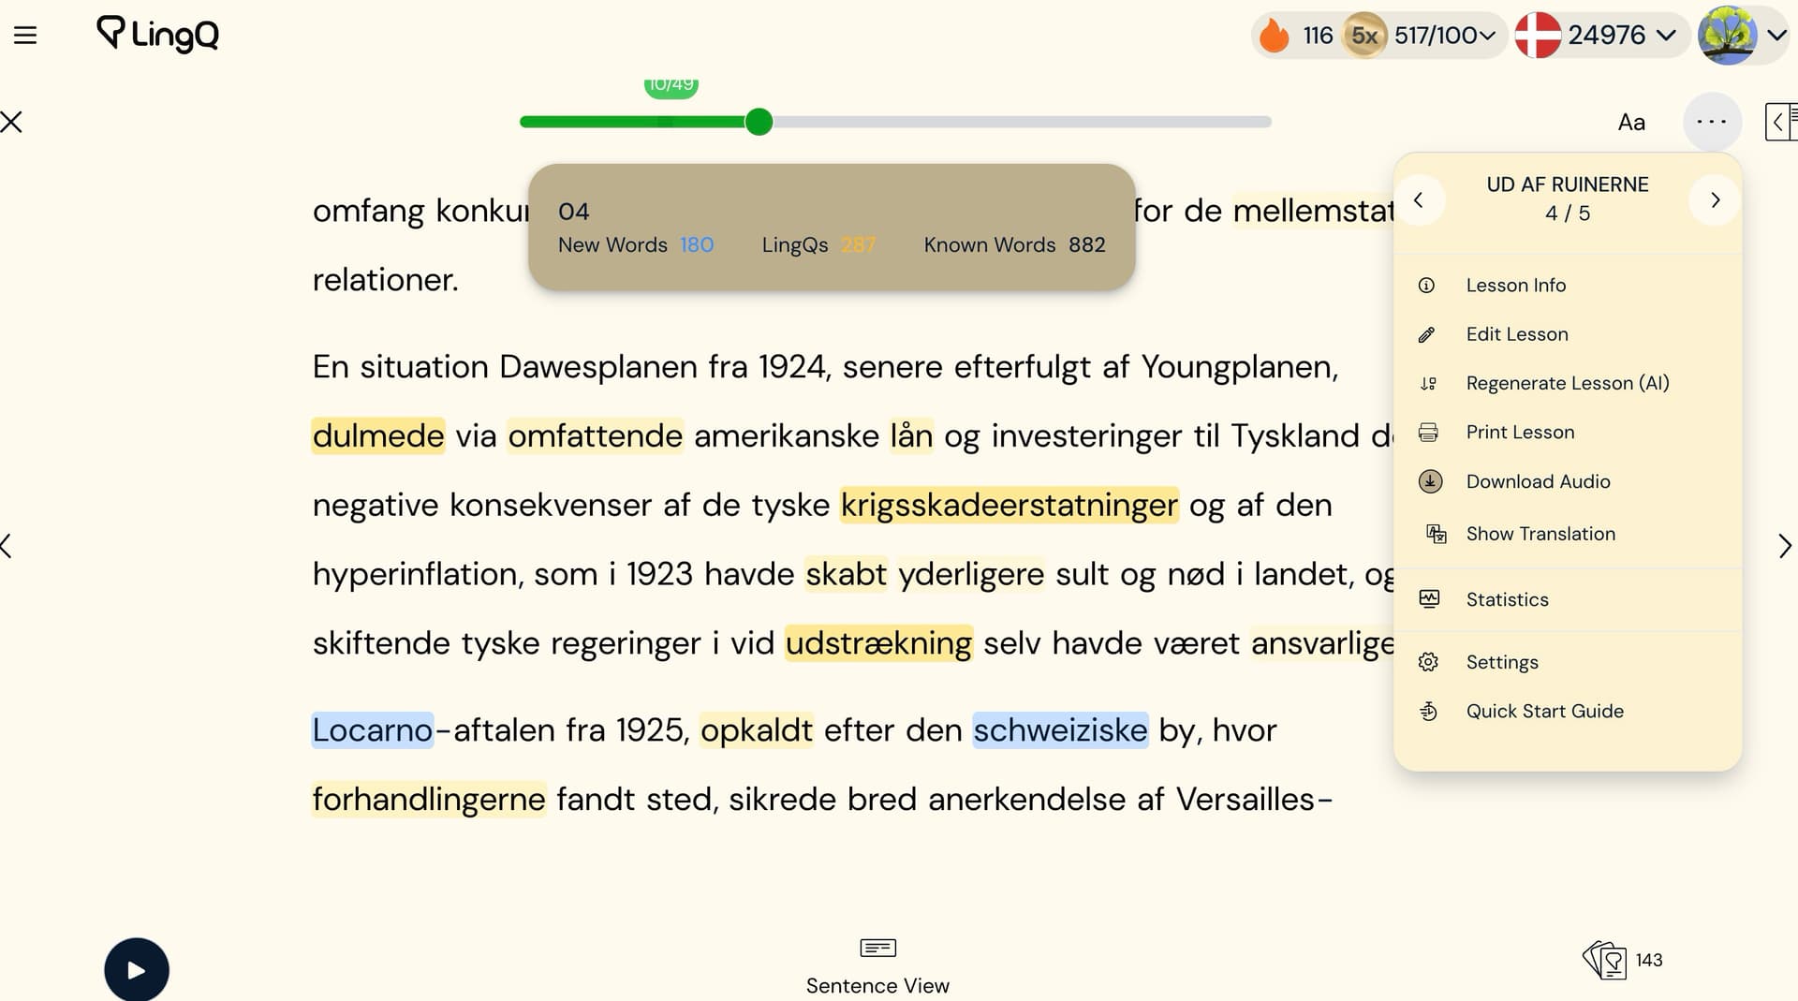Click the highlighted word krigsskadeerstatninger
Screen dimensions: 1798x1001
coord(1009,505)
